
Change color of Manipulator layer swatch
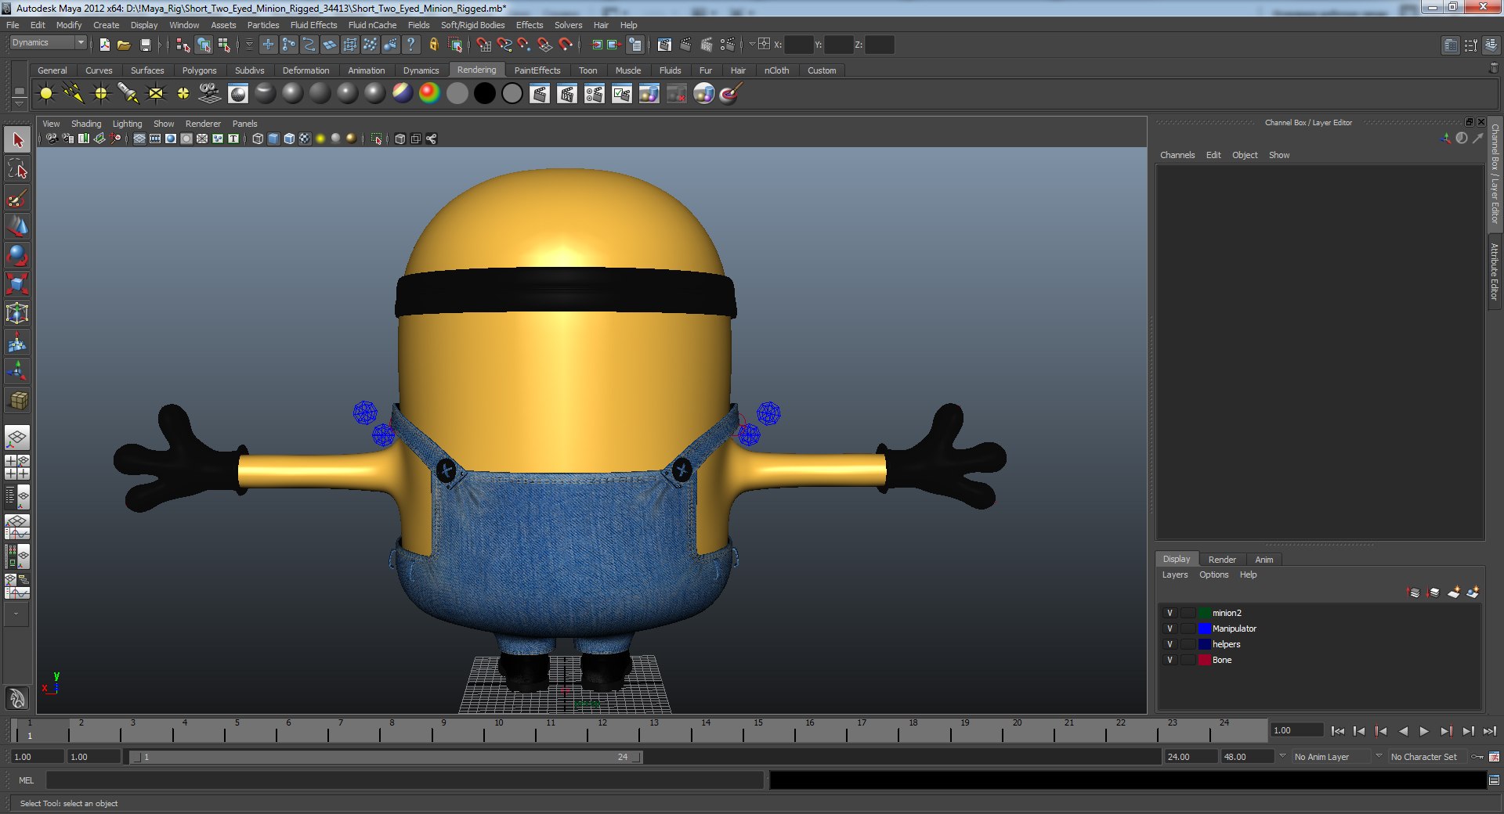(x=1205, y=629)
